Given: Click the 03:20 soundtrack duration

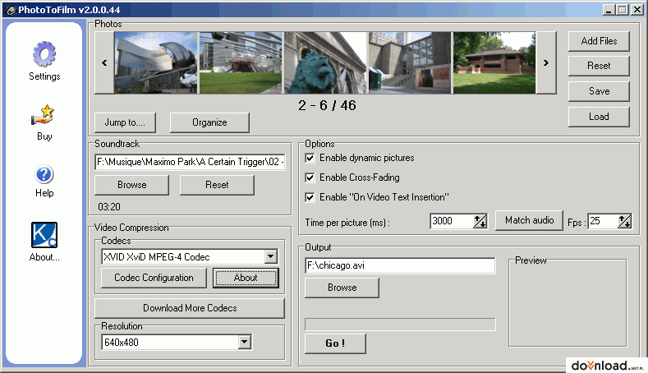Looking at the screenshot, I should point(109,207).
